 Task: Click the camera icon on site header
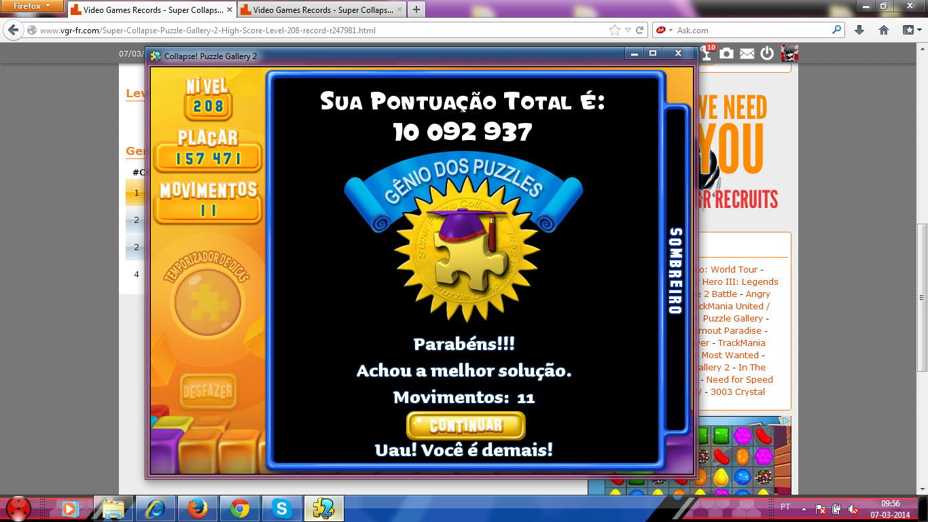tap(727, 54)
